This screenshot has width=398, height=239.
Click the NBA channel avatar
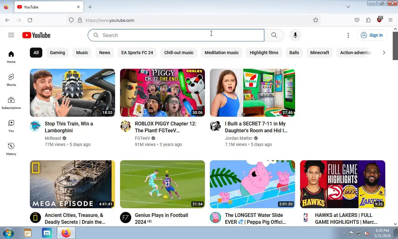(x=306, y=218)
